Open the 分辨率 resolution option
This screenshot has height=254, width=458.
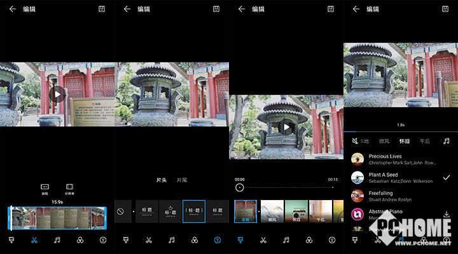pos(69,189)
